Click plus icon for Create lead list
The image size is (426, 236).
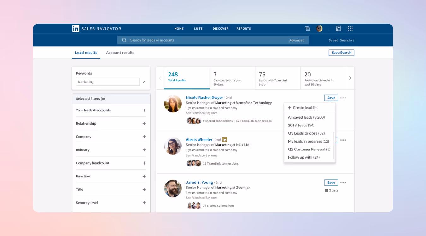click(x=289, y=108)
